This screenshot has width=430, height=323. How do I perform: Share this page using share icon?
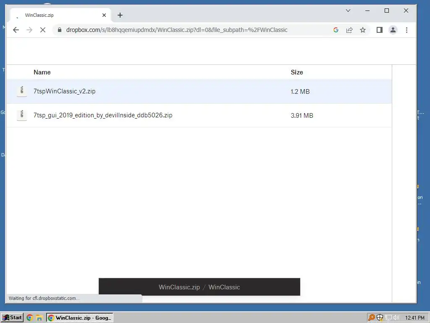click(349, 30)
